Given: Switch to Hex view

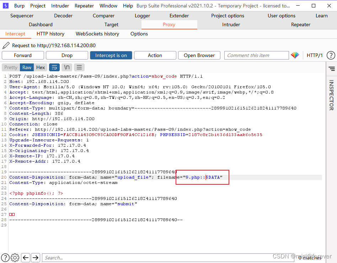Looking at the screenshot, I should coord(41,67).
